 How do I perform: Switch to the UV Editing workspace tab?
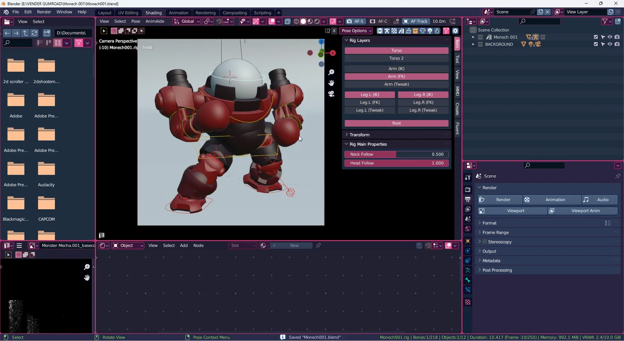point(128,13)
